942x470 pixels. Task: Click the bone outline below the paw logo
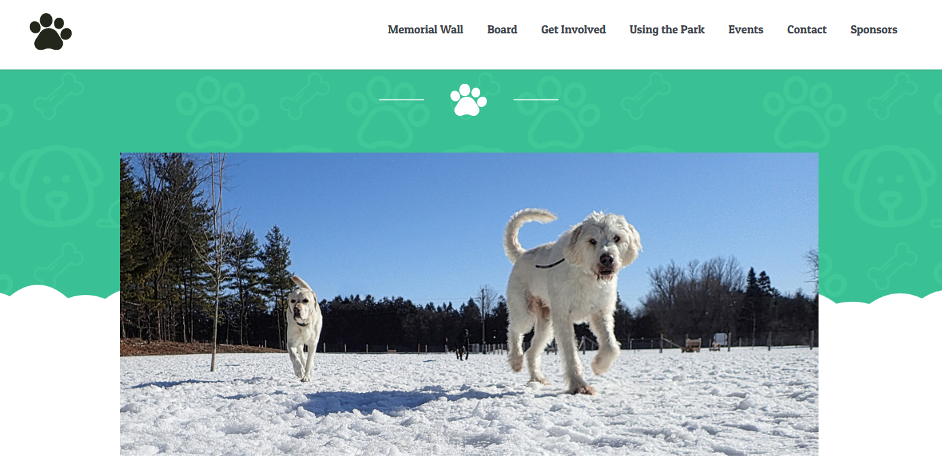coord(59,96)
